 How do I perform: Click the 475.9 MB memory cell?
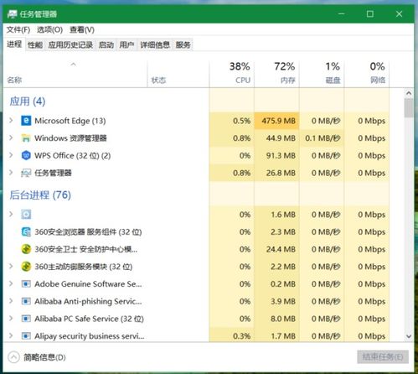276,121
